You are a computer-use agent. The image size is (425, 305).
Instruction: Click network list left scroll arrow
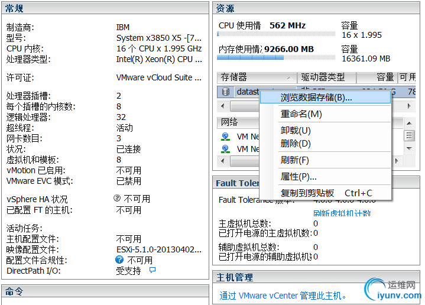coord(223,161)
